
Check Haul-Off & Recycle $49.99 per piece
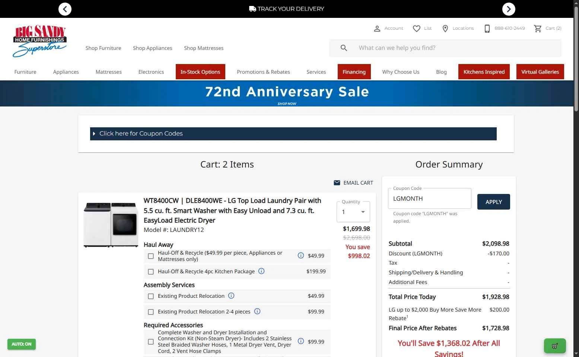pyautogui.click(x=151, y=256)
